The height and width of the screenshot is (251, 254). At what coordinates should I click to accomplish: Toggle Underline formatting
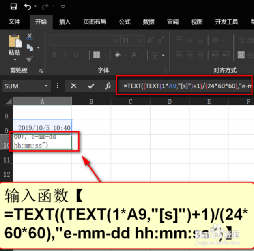pos(76,55)
